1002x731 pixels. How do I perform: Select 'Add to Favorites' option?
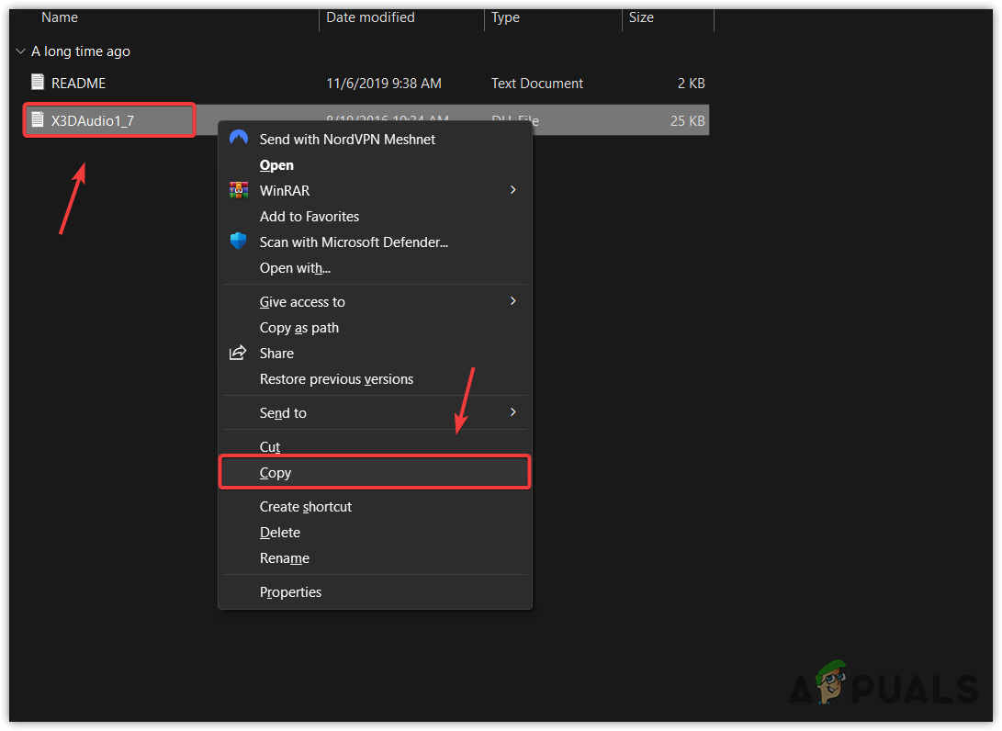tap(310, 216)
